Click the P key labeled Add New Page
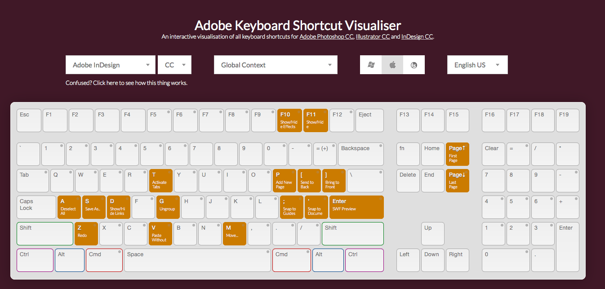This screenshot has height=289, width=605. click(x=285, y=180)
